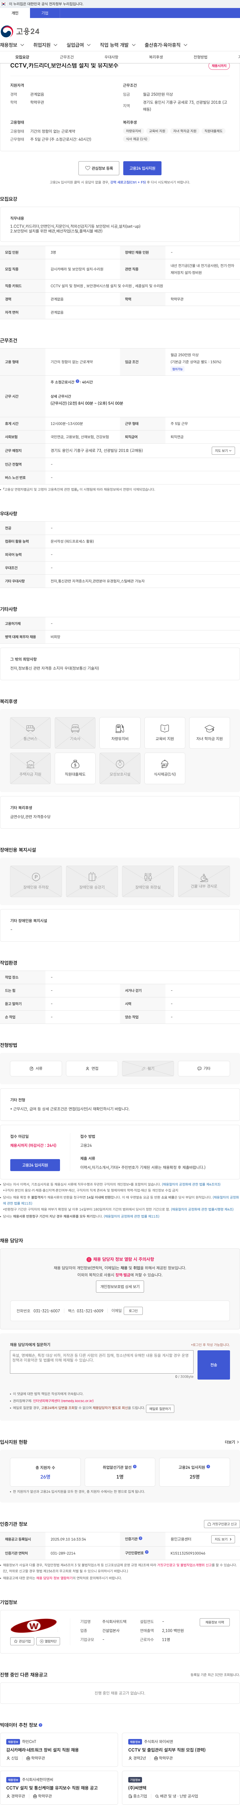Switch to the 기업 tab

click(x=45, y=13)
